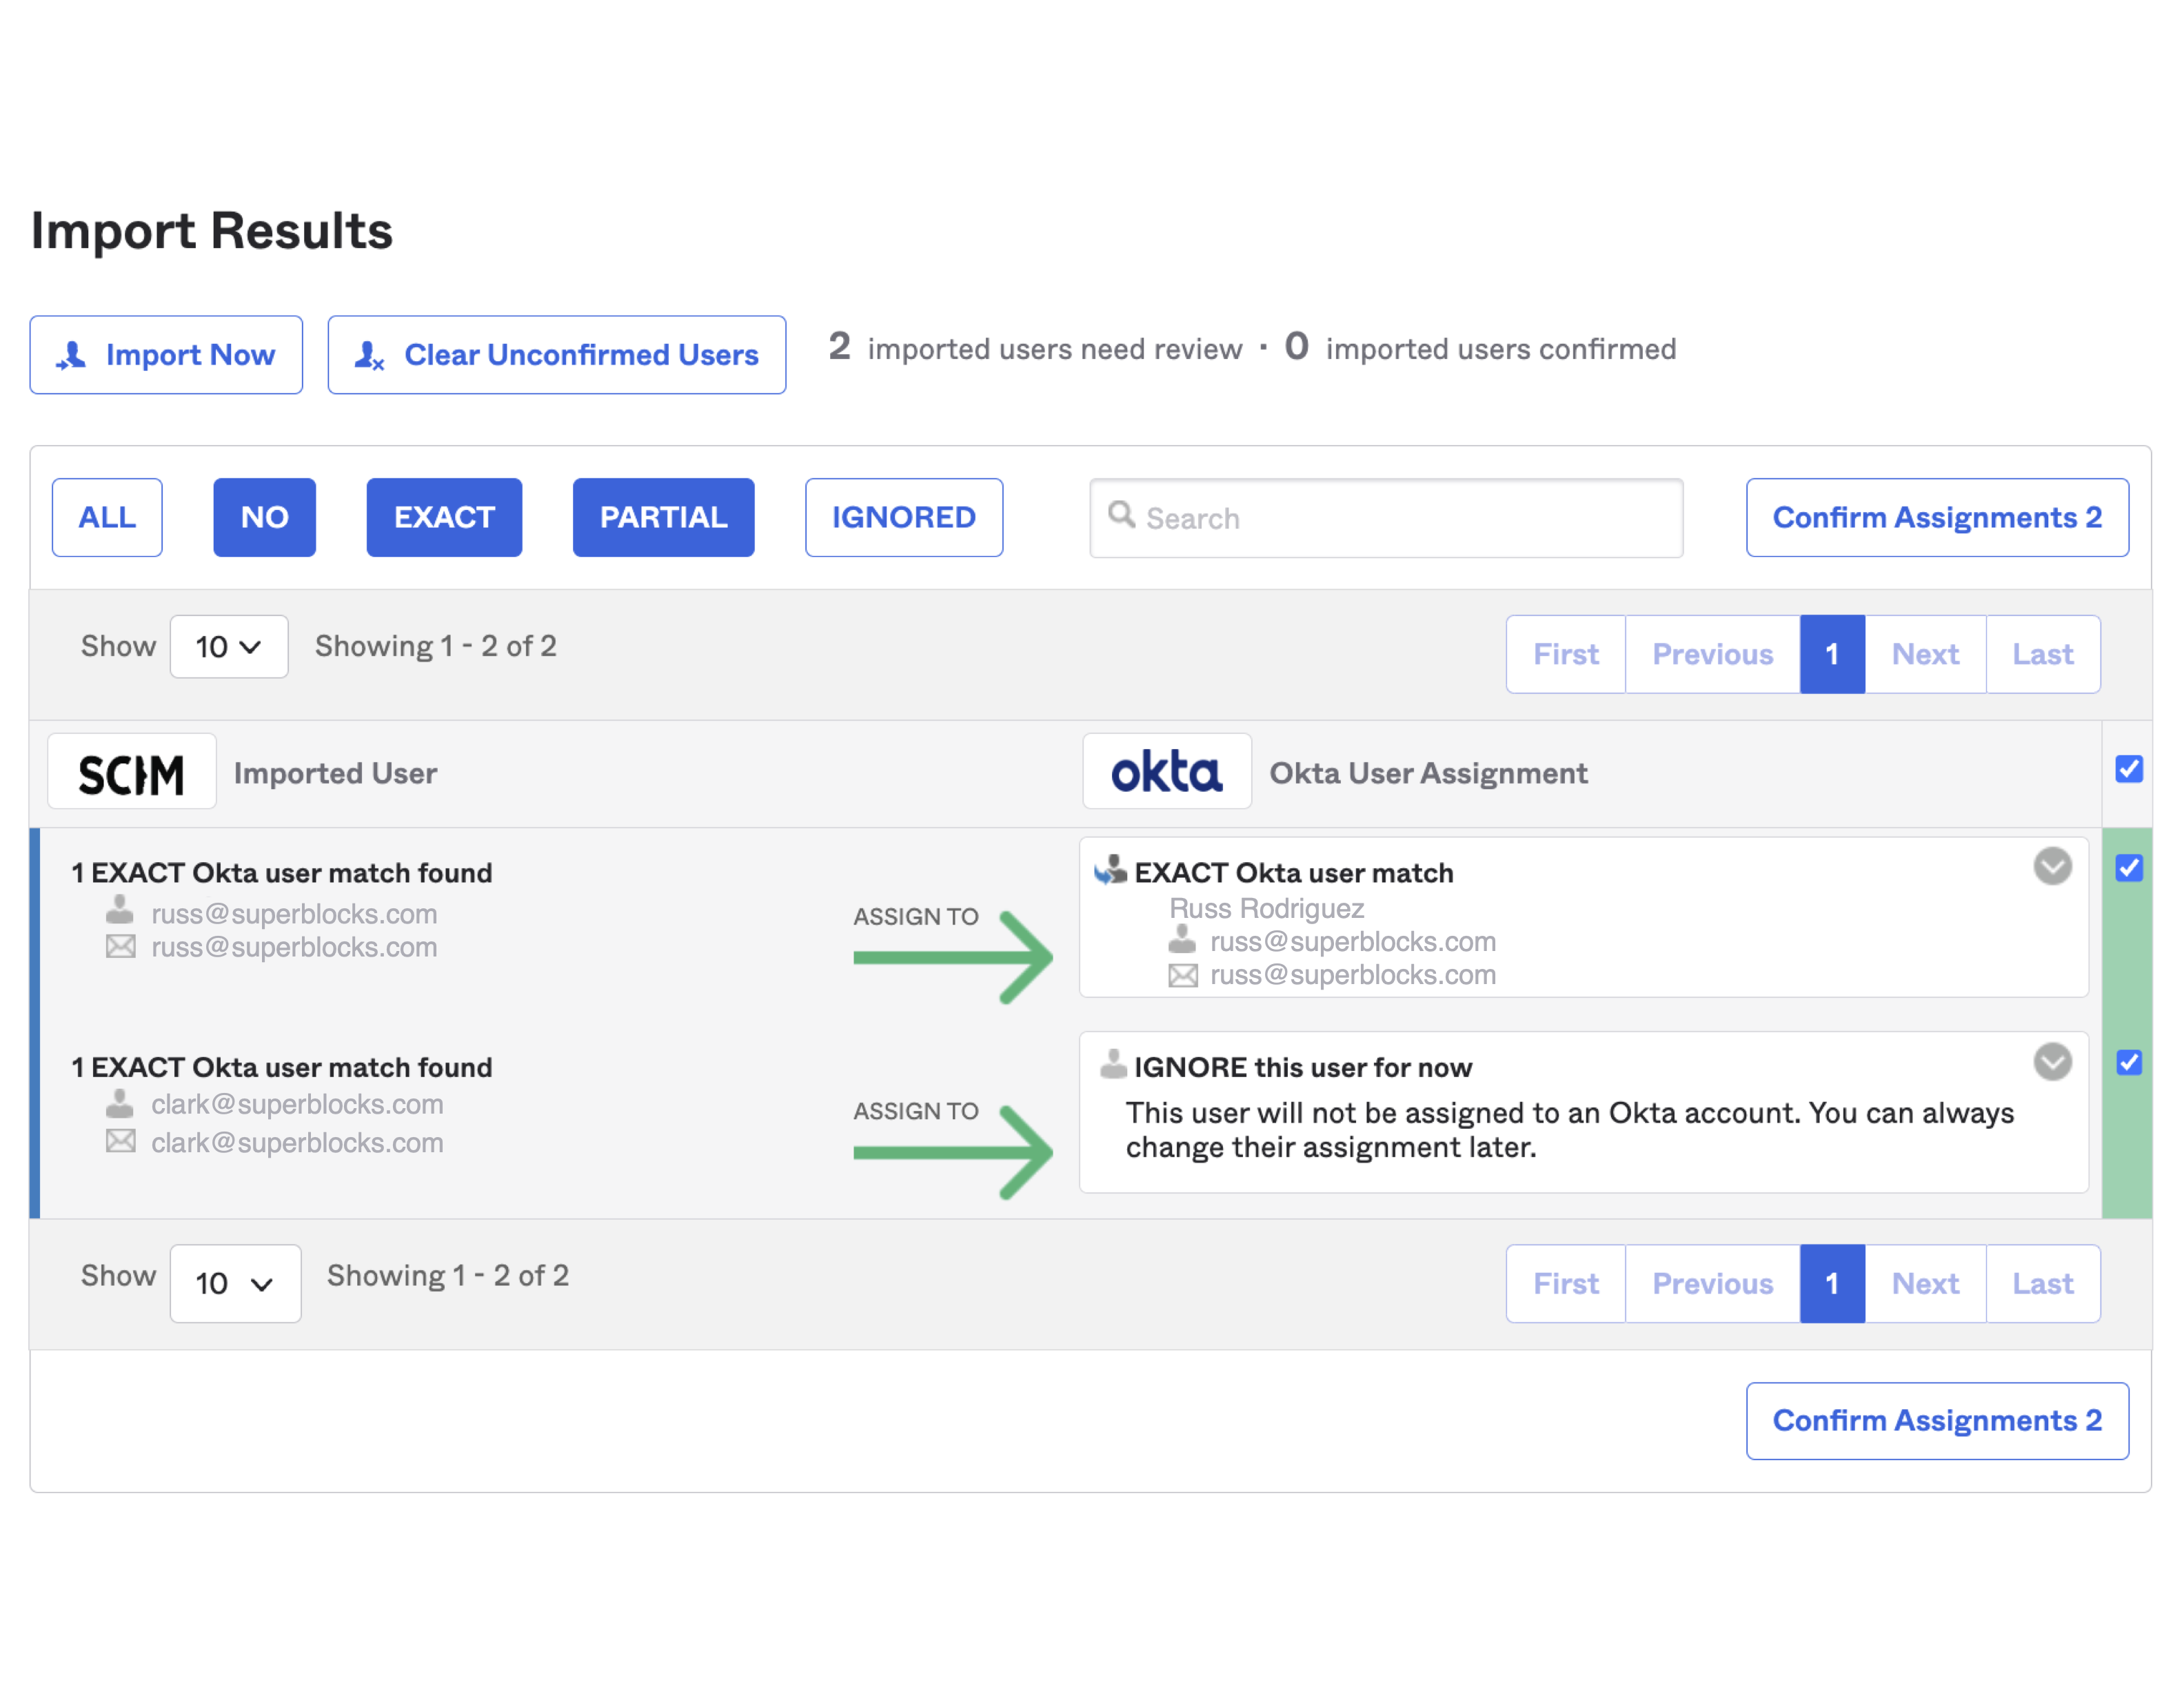2184x1687 pixels.
Task: Click the envelope icon beside clark@superblocks.com
Action: coord(120,1141)
